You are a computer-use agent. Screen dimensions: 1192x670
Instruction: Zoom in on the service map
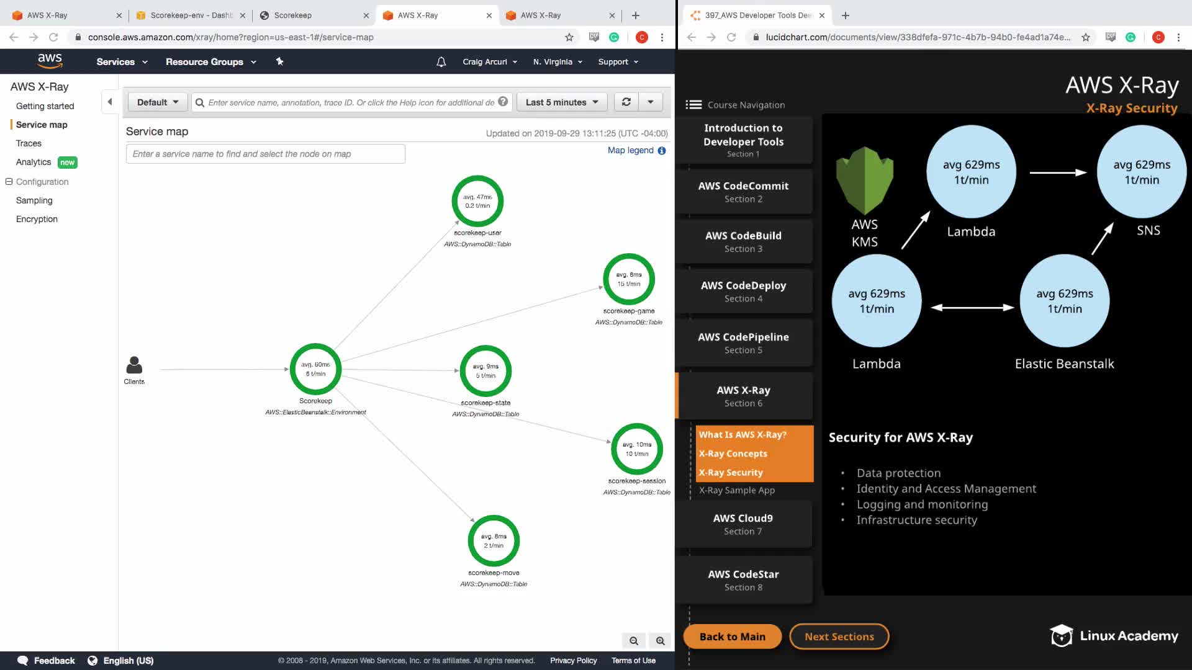661,641
